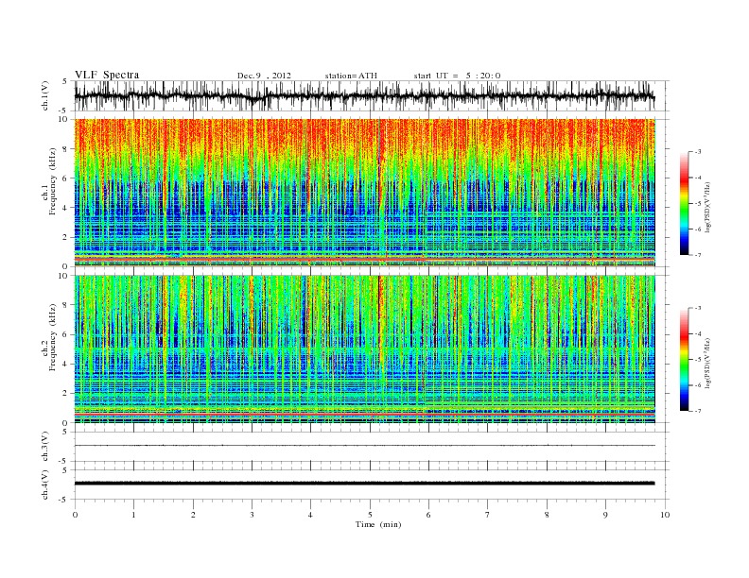The image size is (749, 578).
Task: Click the "start UT = 5:20:0" header text
Action: [x=457, y=76]
